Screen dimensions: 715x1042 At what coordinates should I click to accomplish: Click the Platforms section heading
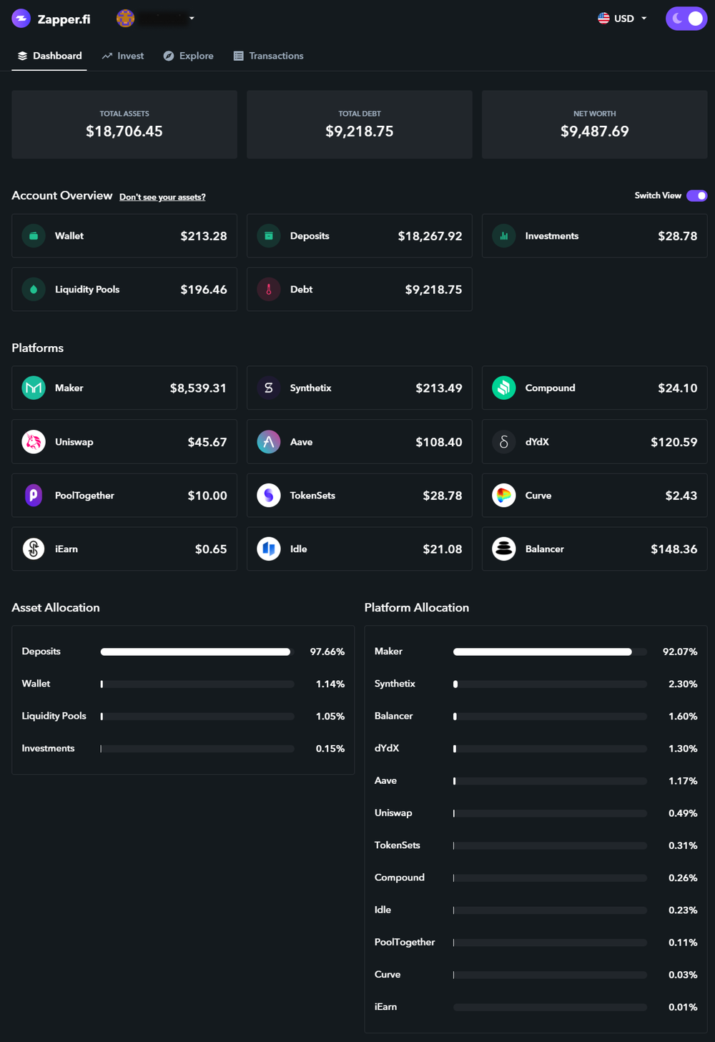[x=38, y=348]
